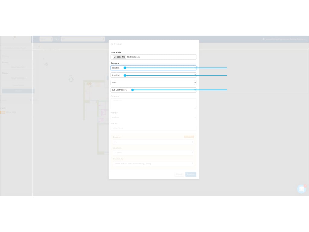Viewport: 309px width, 232px height.
Task: Open the Issue dropdown
Action: tap(153, 82)
